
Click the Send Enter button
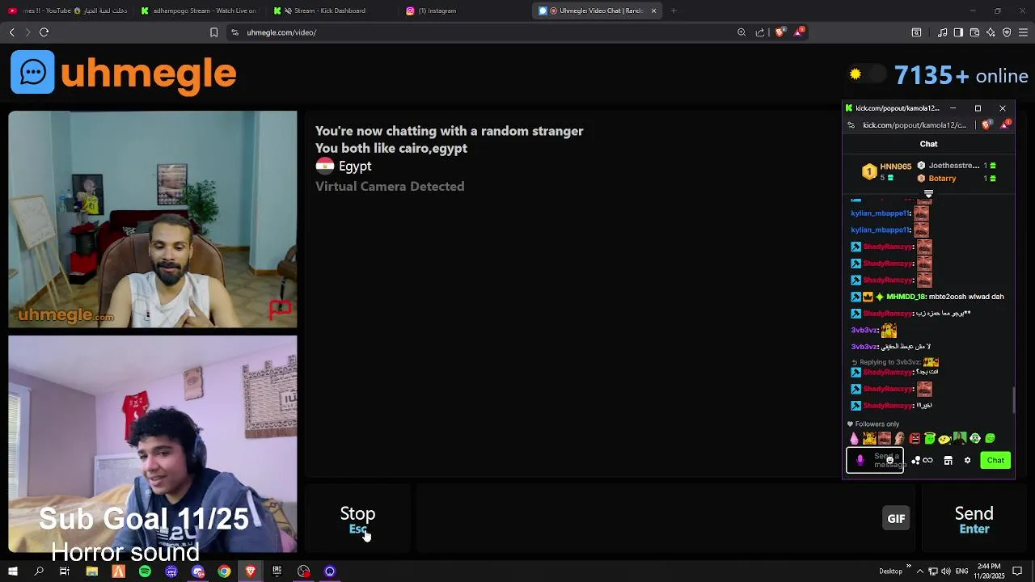point(974,520)
